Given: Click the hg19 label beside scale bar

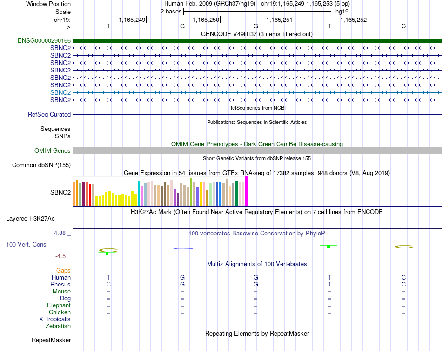Looking at the screenshot, I should point(342,12).
